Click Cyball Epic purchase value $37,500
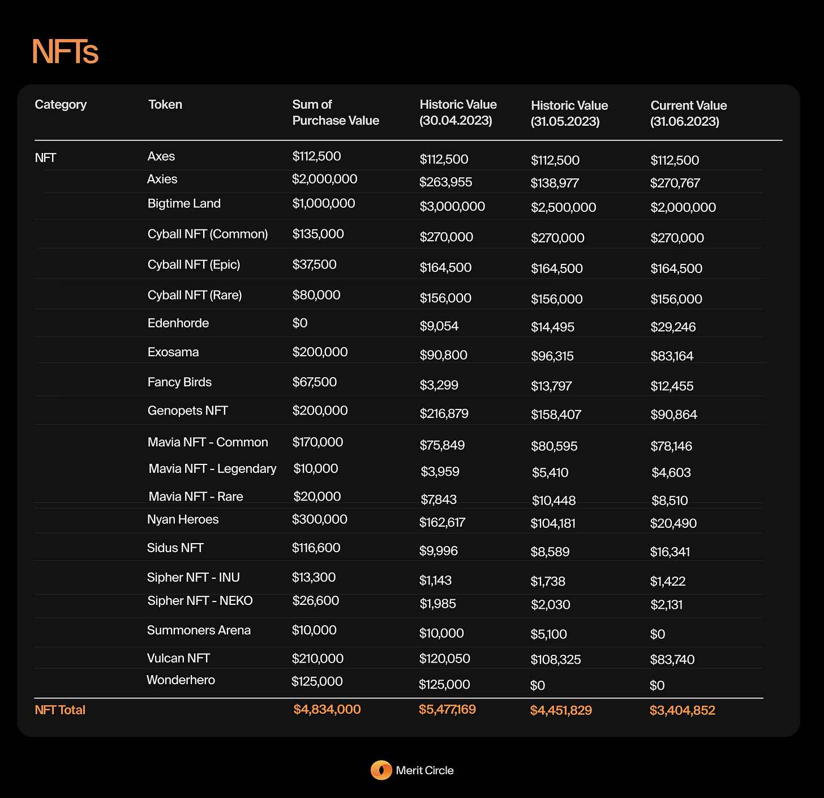Screen dimensions: 824x798 (x=314, y=264)
